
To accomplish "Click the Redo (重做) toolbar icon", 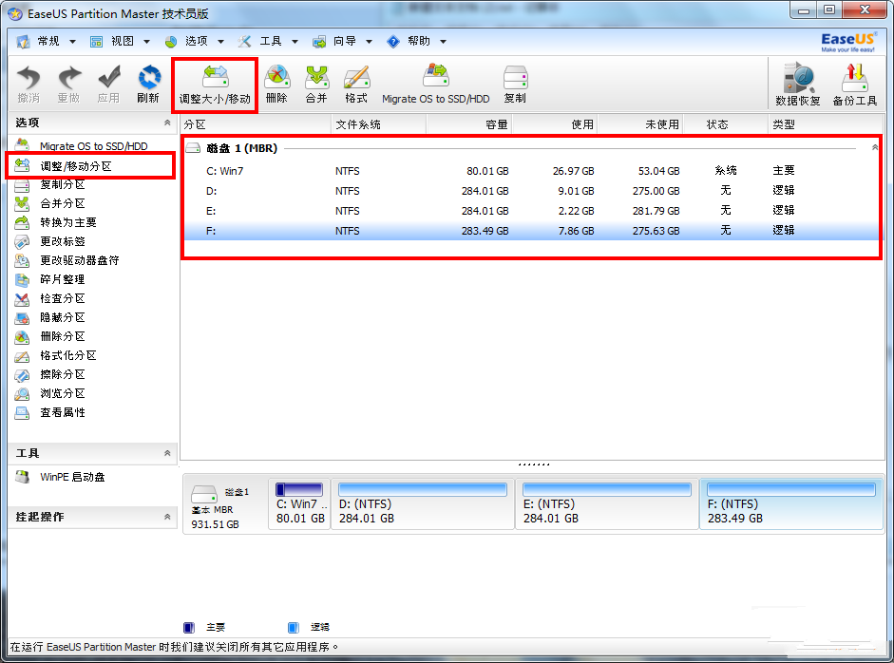I will (68, 85).
